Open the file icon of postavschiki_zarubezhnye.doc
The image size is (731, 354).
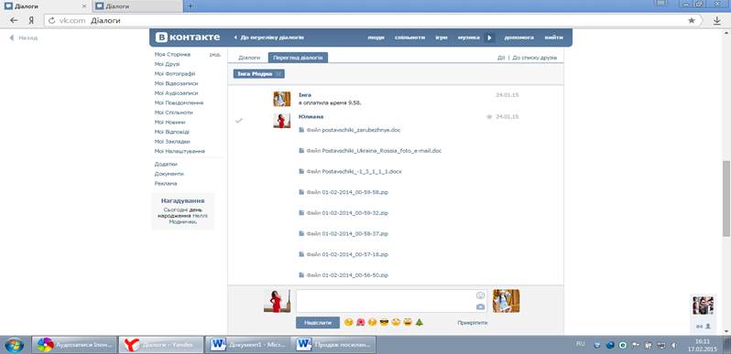pyautogui.click(x=301, y=130)
